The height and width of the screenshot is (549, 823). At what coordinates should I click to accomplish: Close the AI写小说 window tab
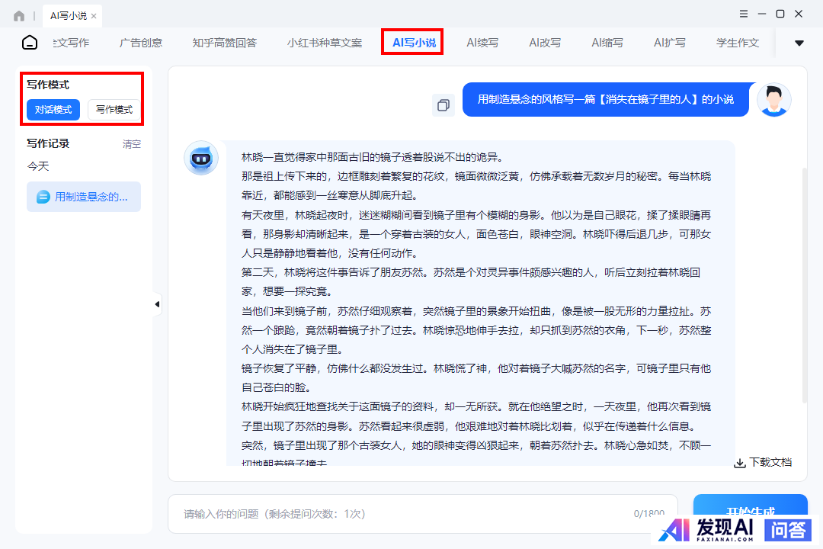94,16
